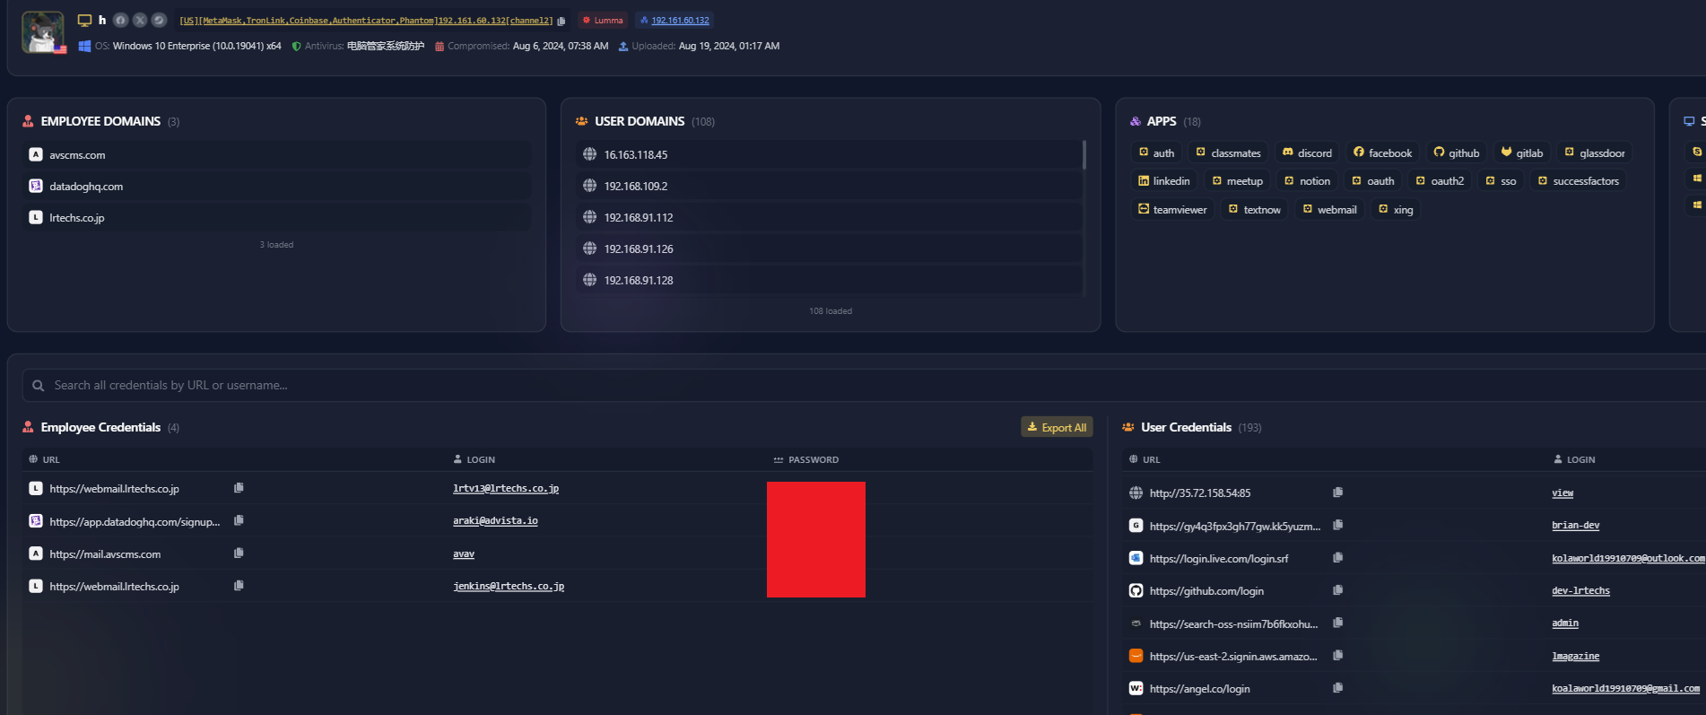Copy the log name using the header copy icon
This screenshot has width=1706, height=715.
(561, 21)
